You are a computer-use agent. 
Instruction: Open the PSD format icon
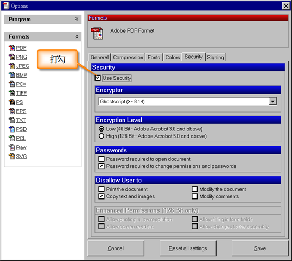[x=11, y=129]
